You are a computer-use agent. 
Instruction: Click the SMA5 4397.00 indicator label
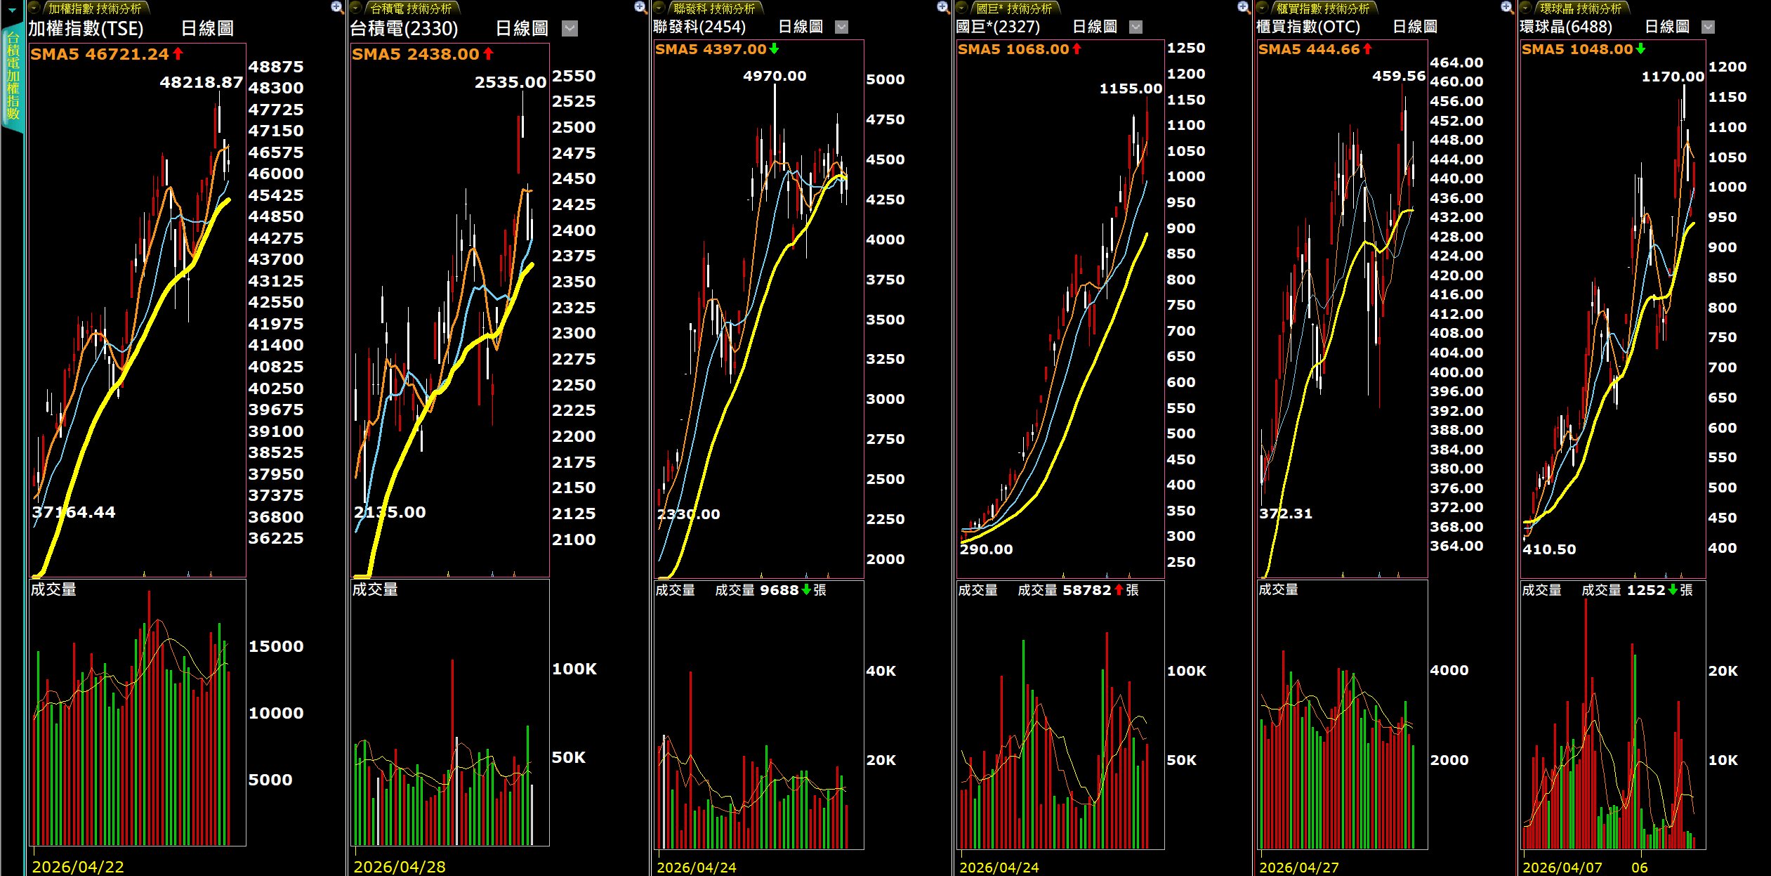717,49
